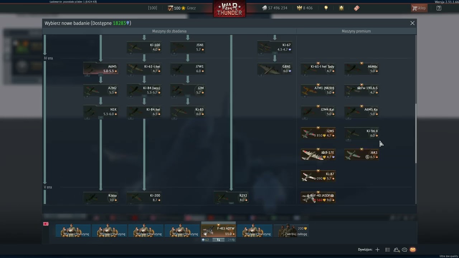Click the War Thunder logo
The image size is (459, 258).
click(229, 9)
